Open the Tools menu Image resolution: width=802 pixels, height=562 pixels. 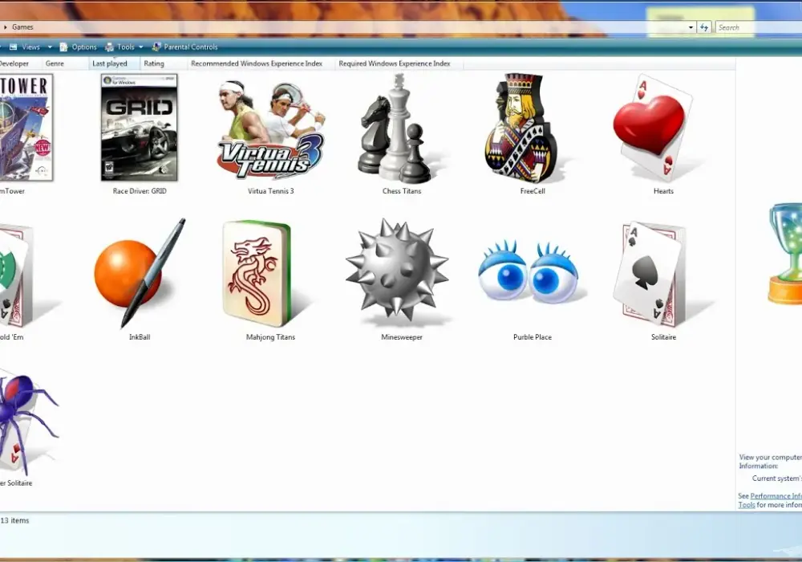(x=124, y=47)
